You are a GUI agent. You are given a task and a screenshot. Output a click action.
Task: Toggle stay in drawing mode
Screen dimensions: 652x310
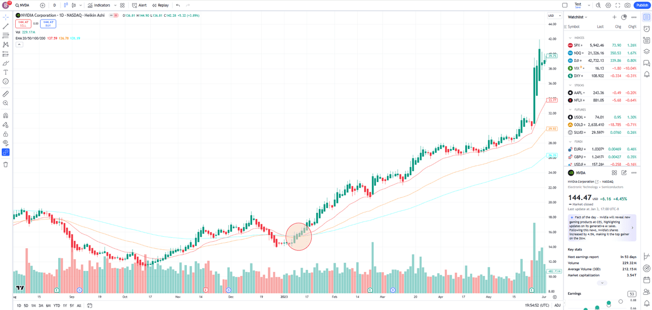[5, 125]
